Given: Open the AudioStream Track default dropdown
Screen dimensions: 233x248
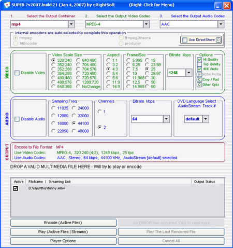Looking at the screenshot, I should click(x=206, y=119).
